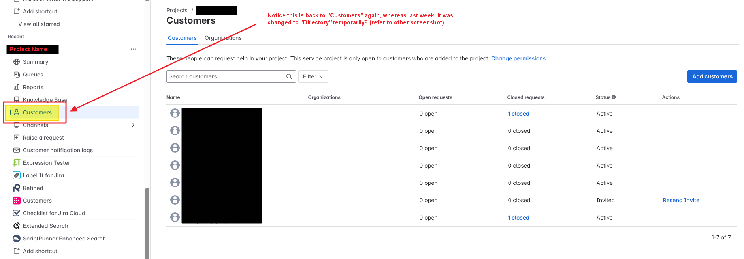The height and width of the screenshot is (259, 744).
Task: Click the Invited status text
Action: (x=606, y=200)
